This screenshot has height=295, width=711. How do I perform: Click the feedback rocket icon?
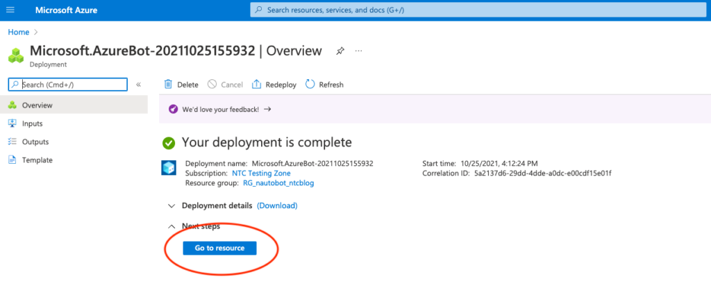[x=173, y=109]
